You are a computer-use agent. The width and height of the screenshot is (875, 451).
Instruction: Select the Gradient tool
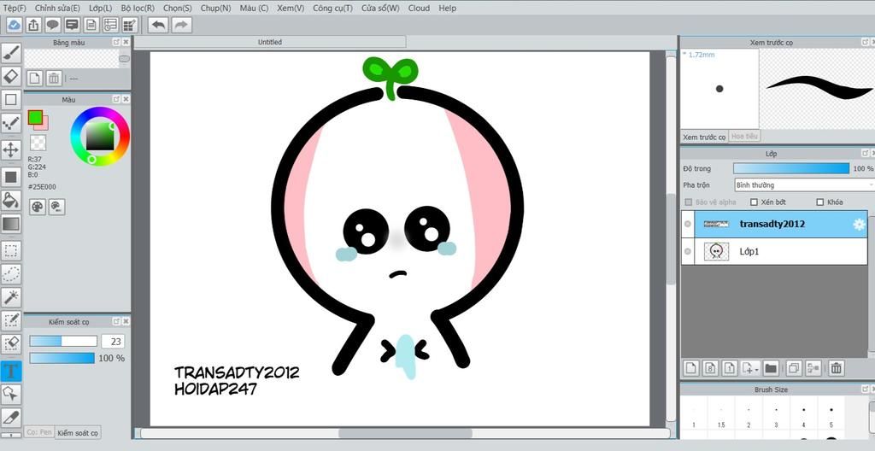point(11,225)
